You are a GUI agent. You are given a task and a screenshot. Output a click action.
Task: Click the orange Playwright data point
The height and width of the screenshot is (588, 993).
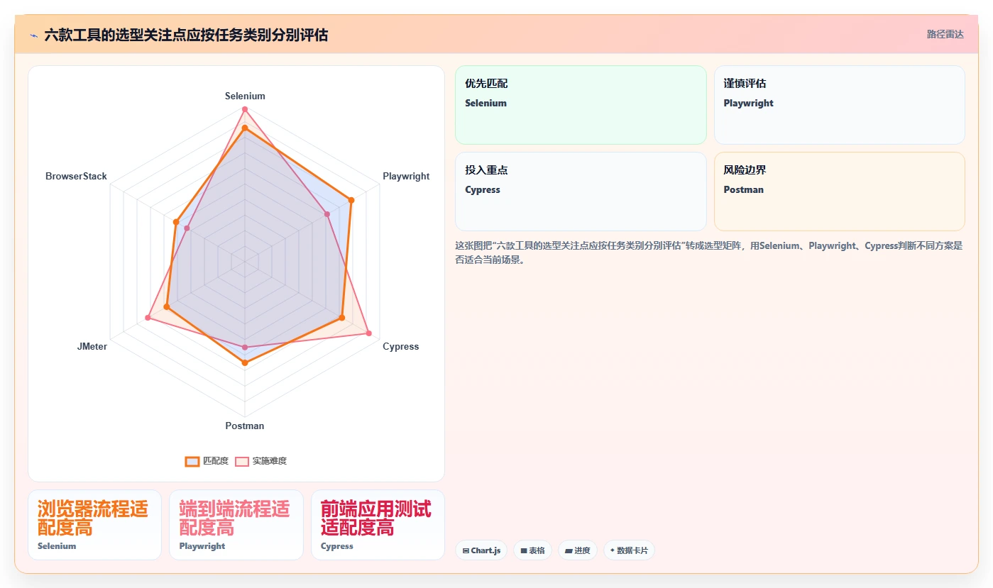coord(351,201)
